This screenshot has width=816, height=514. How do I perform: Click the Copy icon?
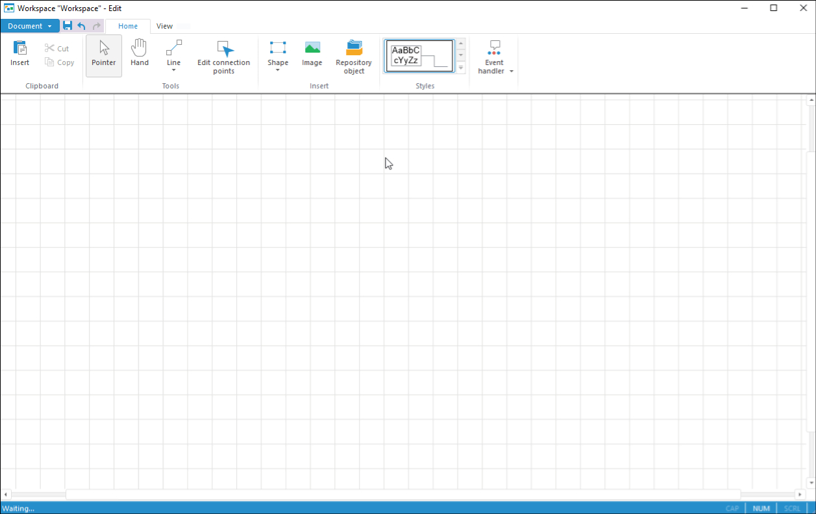click(x=49, y=62)
